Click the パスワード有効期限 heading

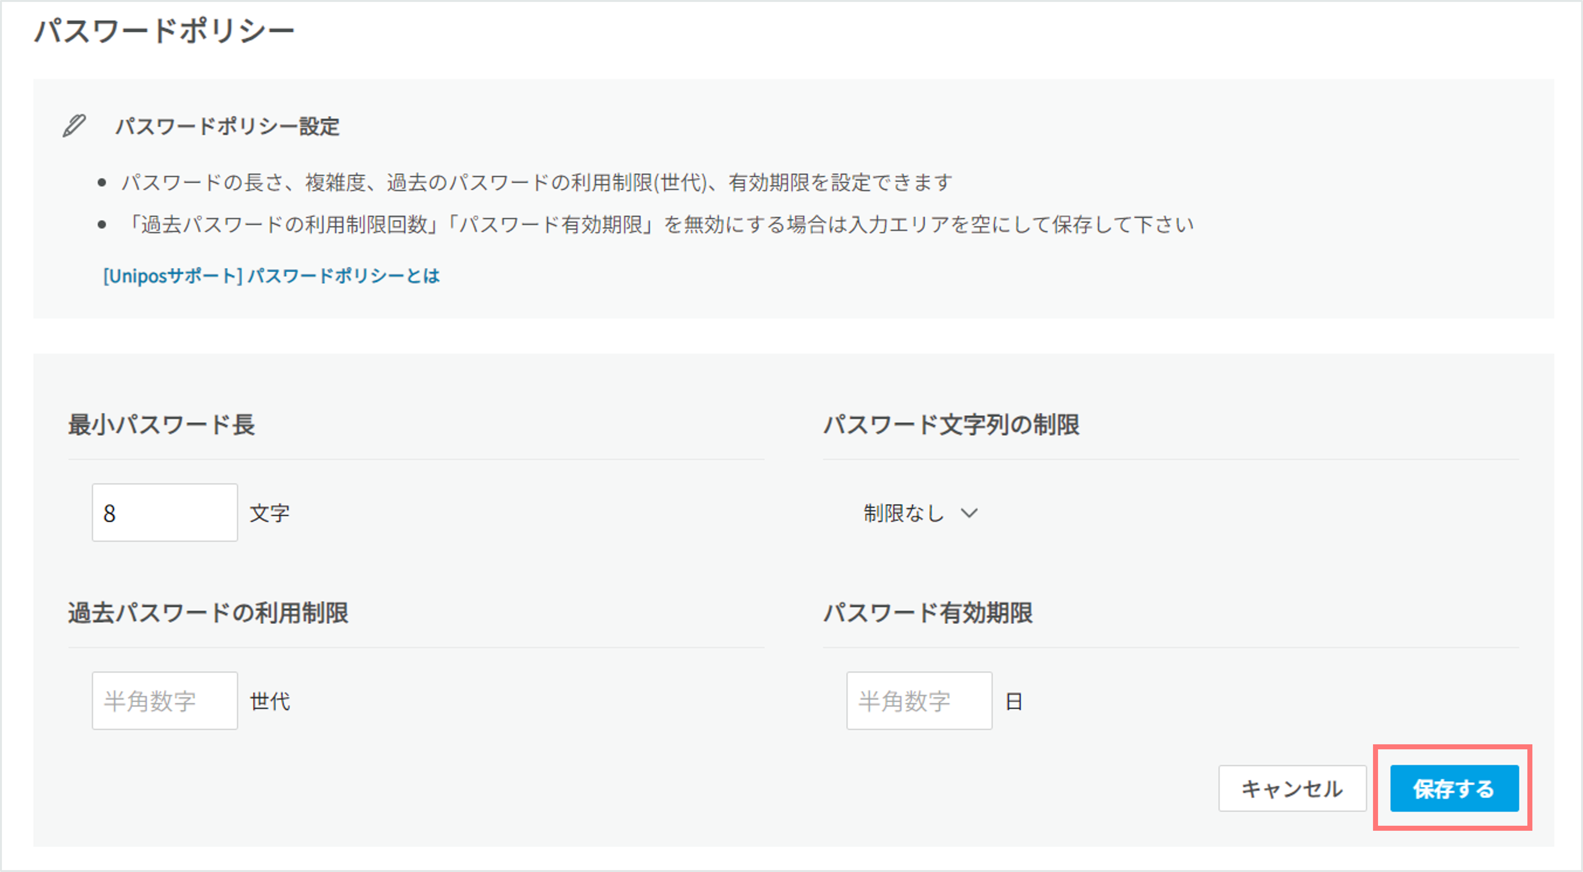pos(927,613)
